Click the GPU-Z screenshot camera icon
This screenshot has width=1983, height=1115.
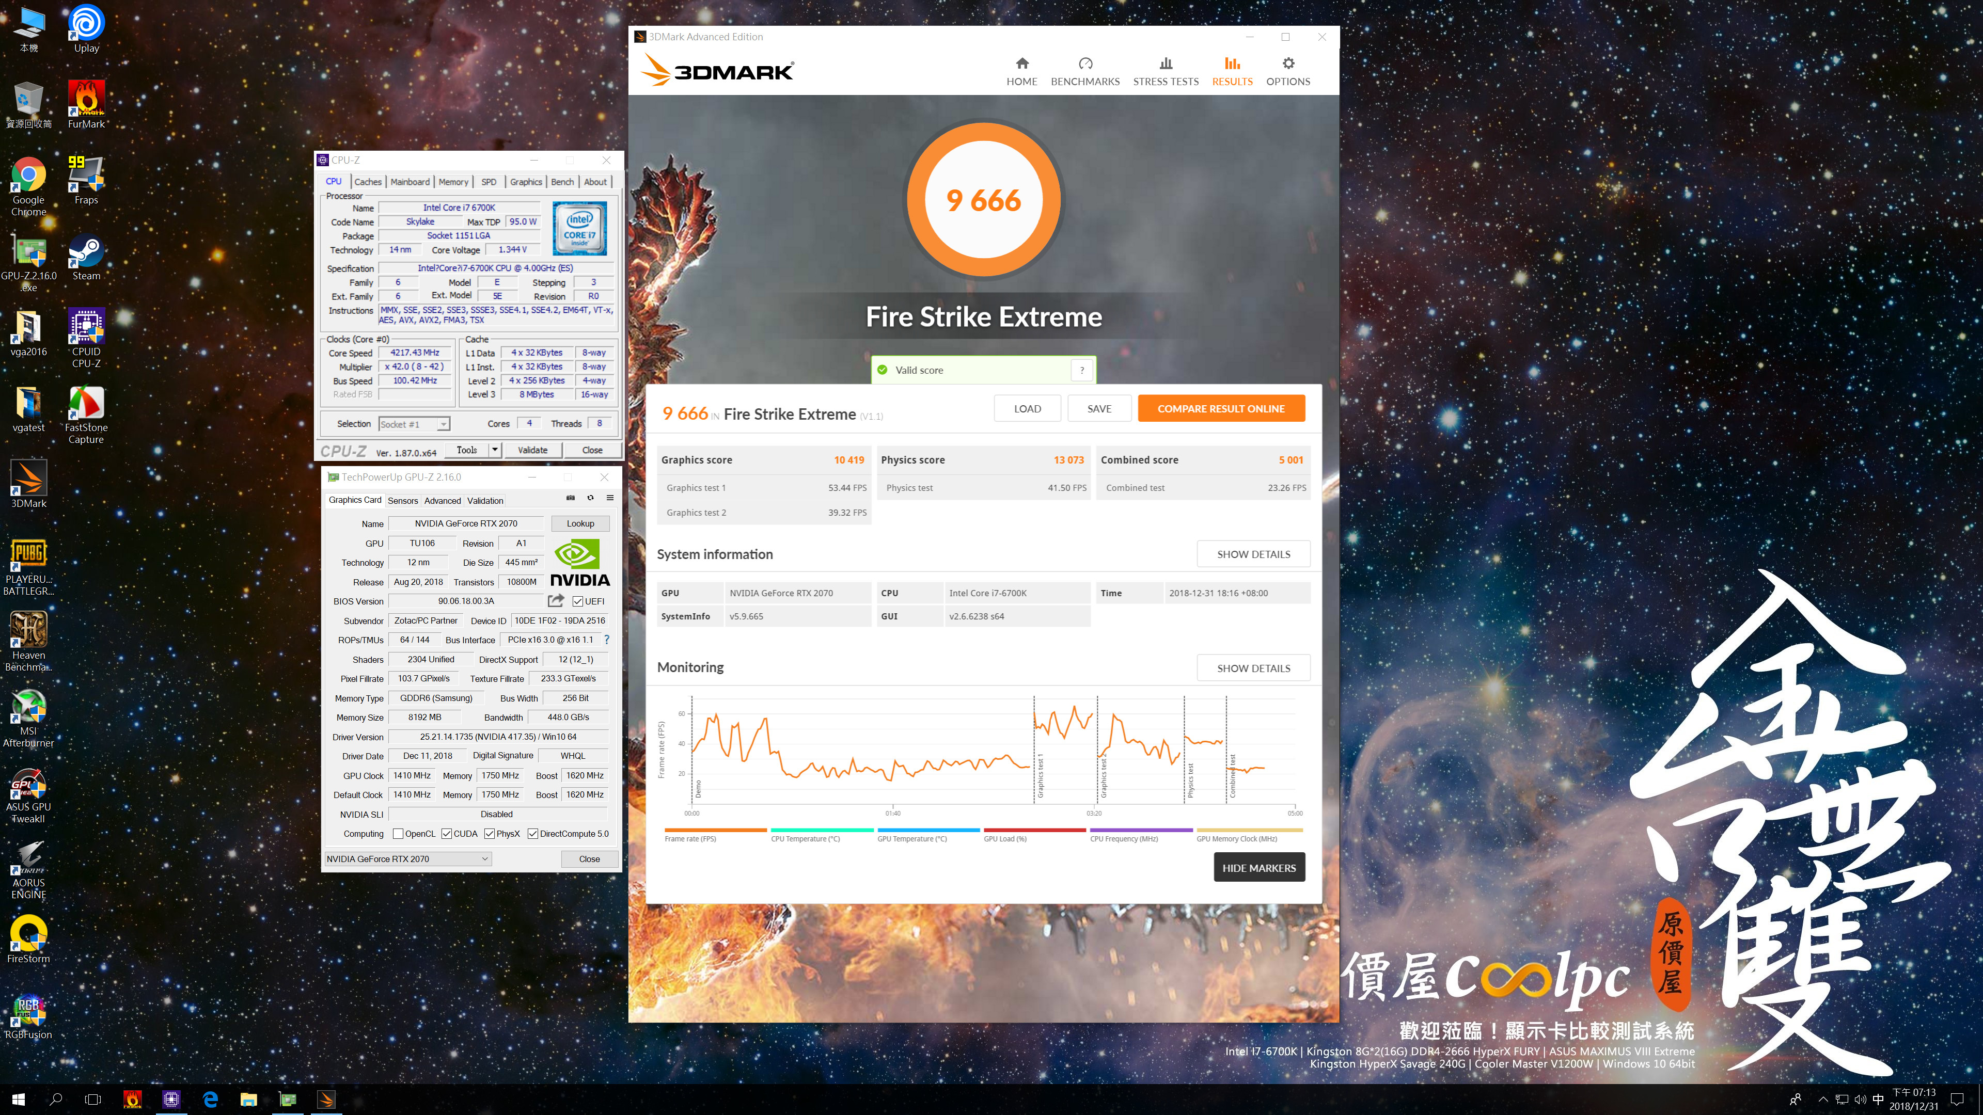571,498
